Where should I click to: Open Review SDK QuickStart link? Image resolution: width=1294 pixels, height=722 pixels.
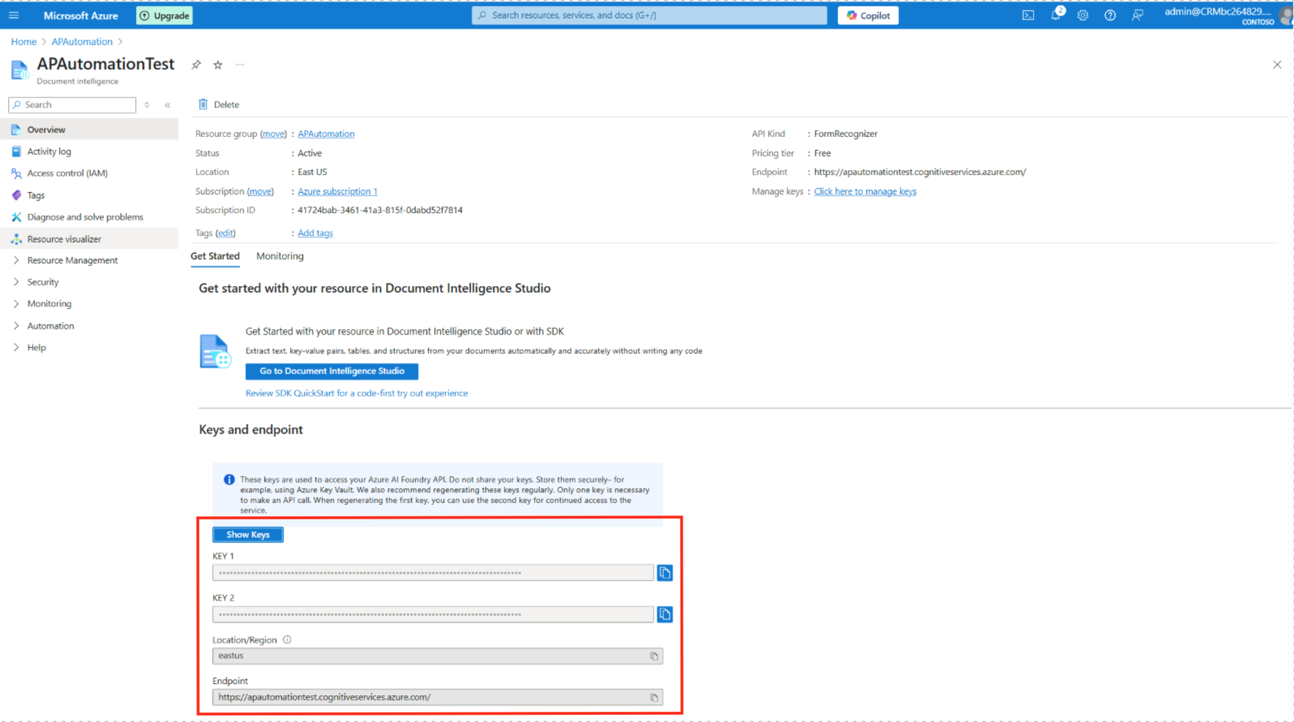point(356,393)
